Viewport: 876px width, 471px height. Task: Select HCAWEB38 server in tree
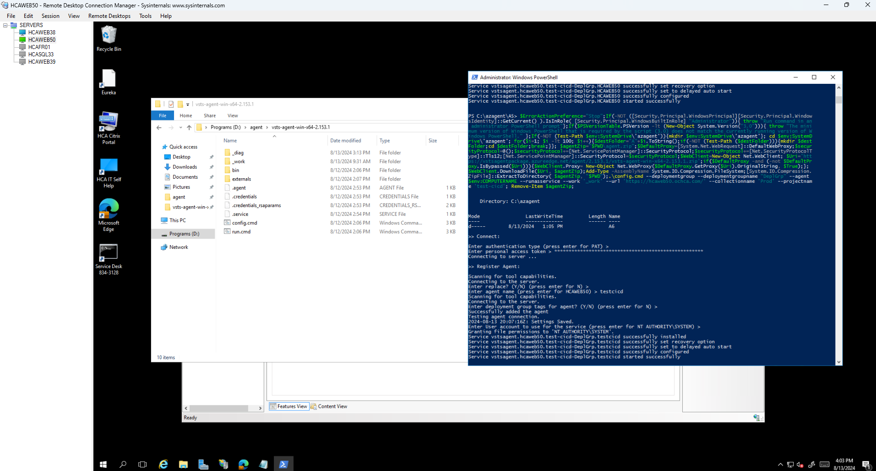coord(42,33)
